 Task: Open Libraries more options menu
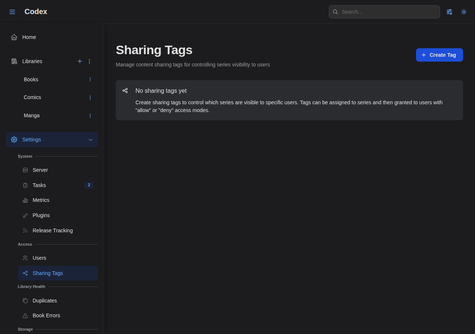tap(89, 61)
